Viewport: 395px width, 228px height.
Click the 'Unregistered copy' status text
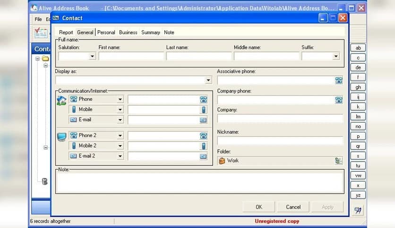click(x=277, y=221)
